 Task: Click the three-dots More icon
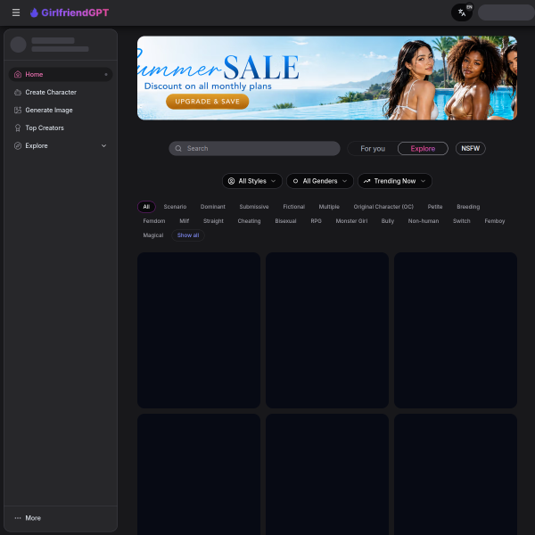18,518
